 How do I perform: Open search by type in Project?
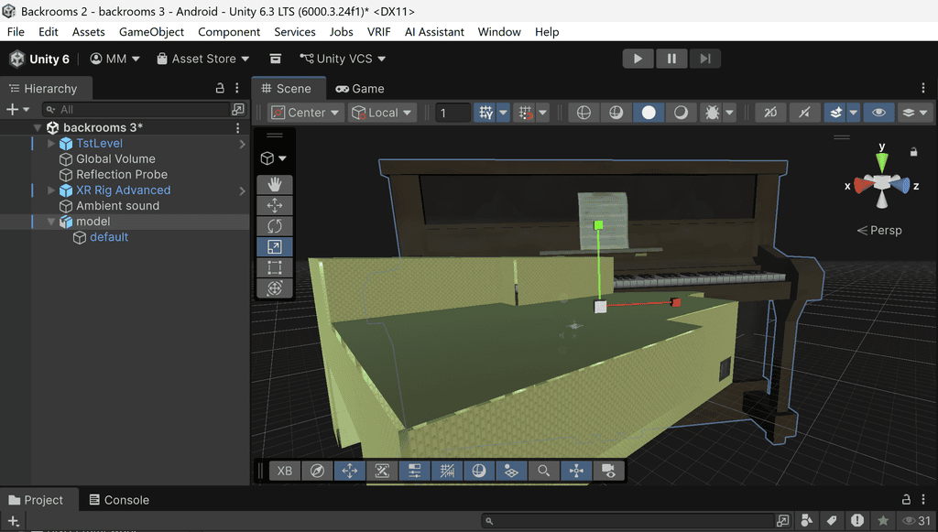[806, 520]
